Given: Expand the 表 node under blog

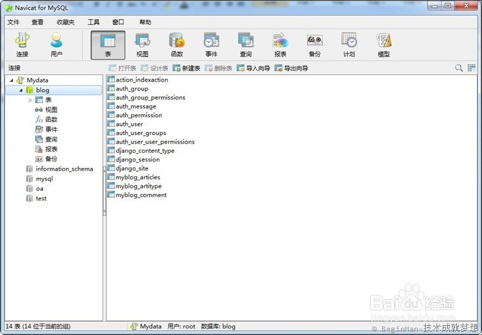Looking at the screenshot, I should click(x=30, y=100).
